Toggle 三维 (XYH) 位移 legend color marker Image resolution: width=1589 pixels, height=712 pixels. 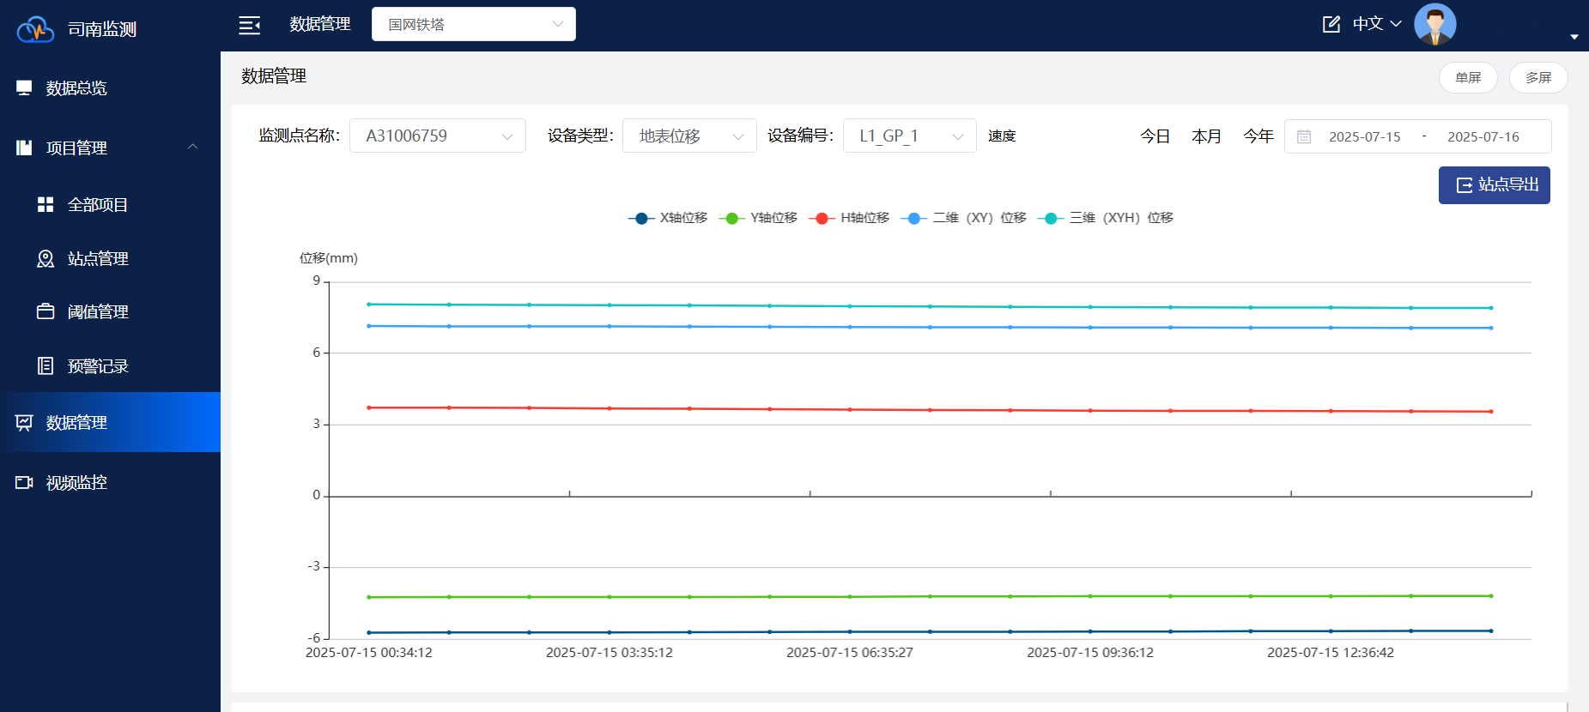point(1050,218)
